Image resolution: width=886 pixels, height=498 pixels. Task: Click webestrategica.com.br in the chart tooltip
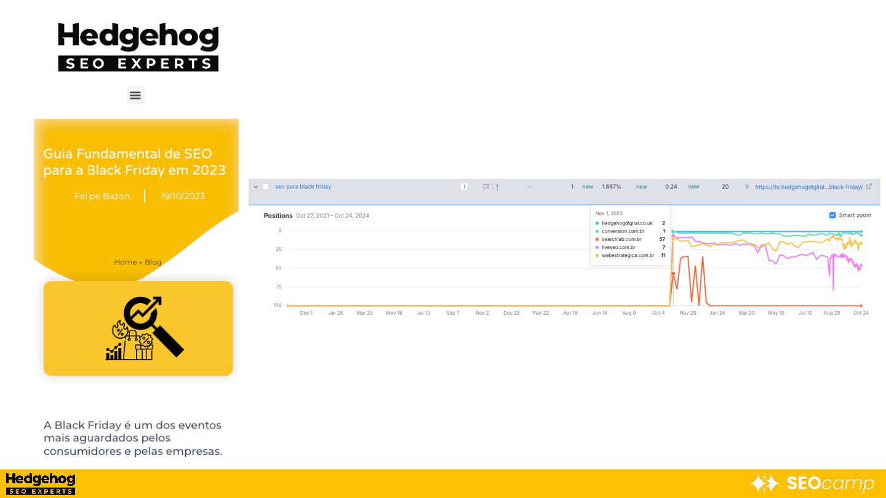tap(628, 255)
